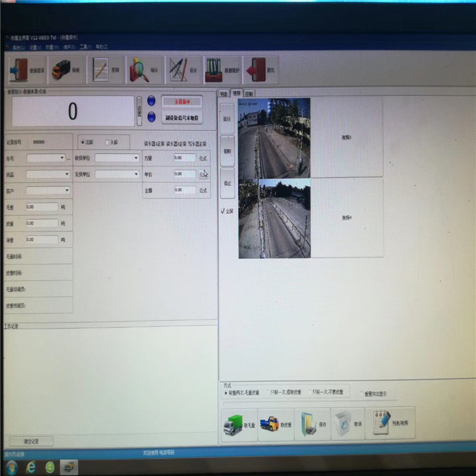Open statistics via magnifying glass icon
Viewport: 476px width, 476px height.
(139, 70)
